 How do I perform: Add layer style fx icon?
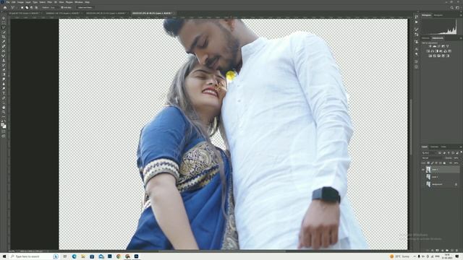click(x=432, y=251)
